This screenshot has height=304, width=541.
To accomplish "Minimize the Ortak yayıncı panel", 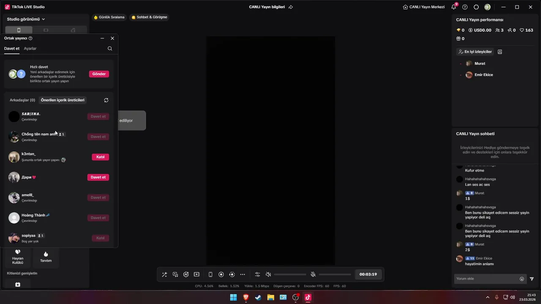I will (x=102, y=38).
